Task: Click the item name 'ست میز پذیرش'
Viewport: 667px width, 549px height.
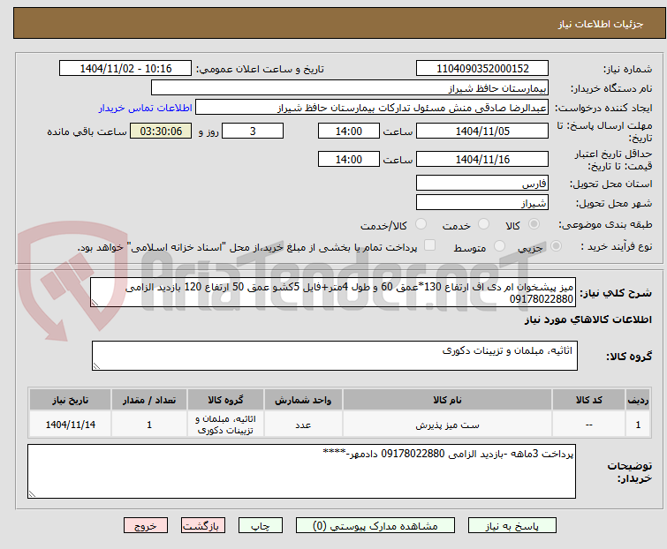Action: (448, 425)
